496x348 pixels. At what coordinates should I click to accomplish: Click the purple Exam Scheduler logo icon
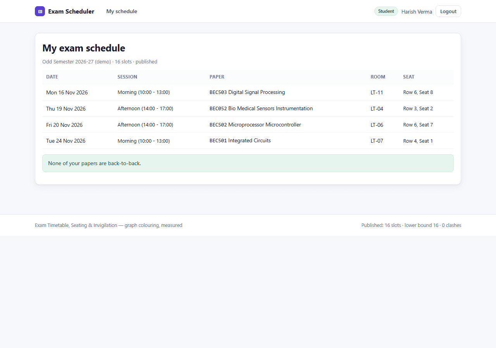tap(40, 11)
